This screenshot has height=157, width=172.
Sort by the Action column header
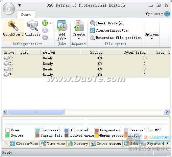pos(60,52)
